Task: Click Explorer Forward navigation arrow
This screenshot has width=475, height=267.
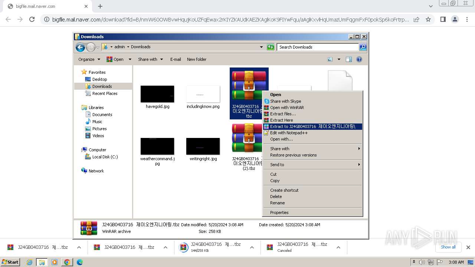Action: coord(91,47)
